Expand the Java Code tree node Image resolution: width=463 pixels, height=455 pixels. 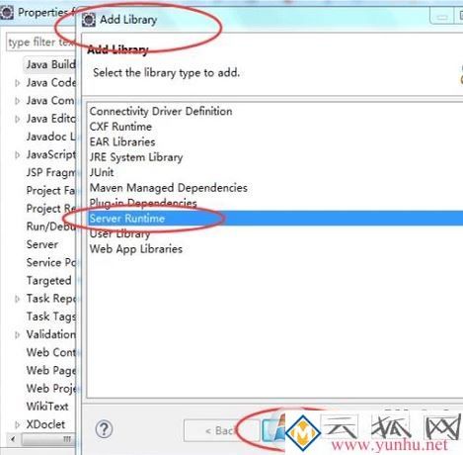click(18, 83)
